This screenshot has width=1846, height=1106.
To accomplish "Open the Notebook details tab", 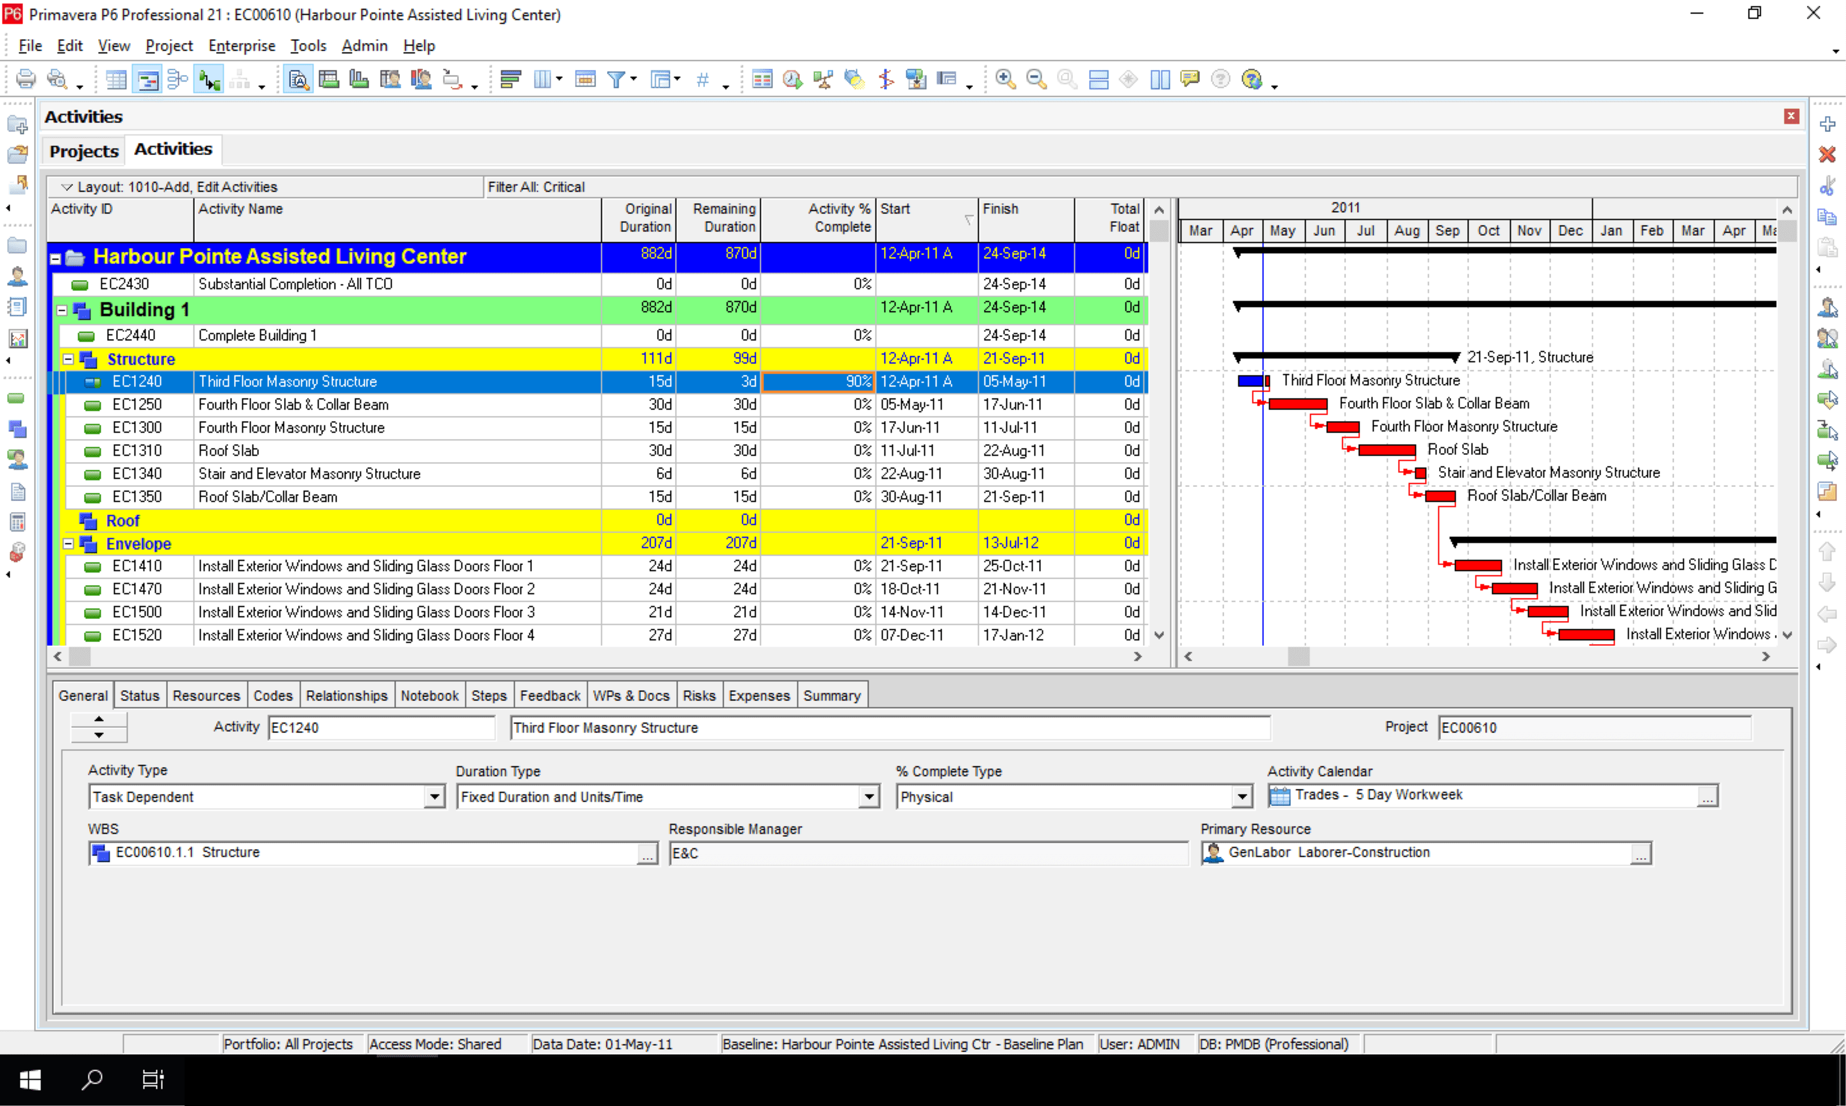I will [429, 695].
